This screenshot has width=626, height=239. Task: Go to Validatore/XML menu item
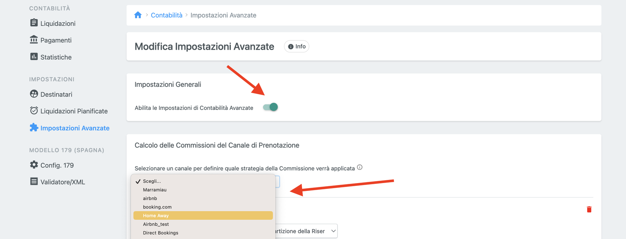63,182
